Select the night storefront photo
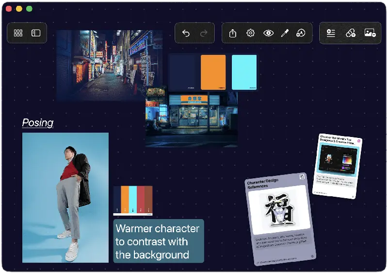The height and width of the screenshot is (273, 388). [x=192, y=119]
